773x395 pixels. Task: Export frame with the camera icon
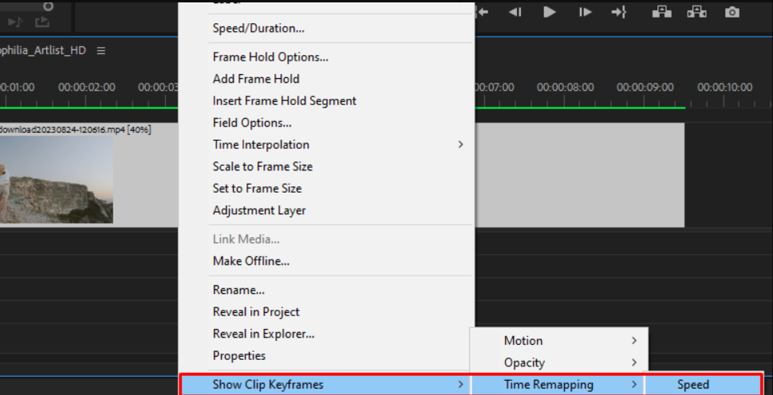732,12
